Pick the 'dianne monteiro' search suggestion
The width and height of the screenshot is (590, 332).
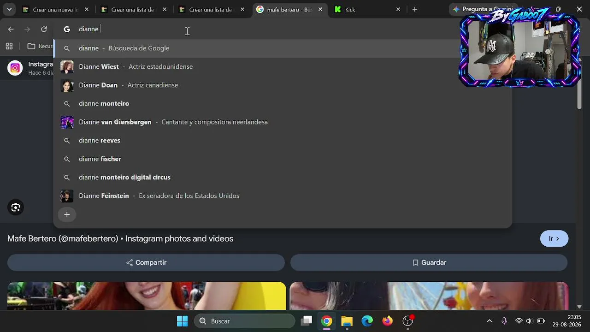[x=282, y=104]
